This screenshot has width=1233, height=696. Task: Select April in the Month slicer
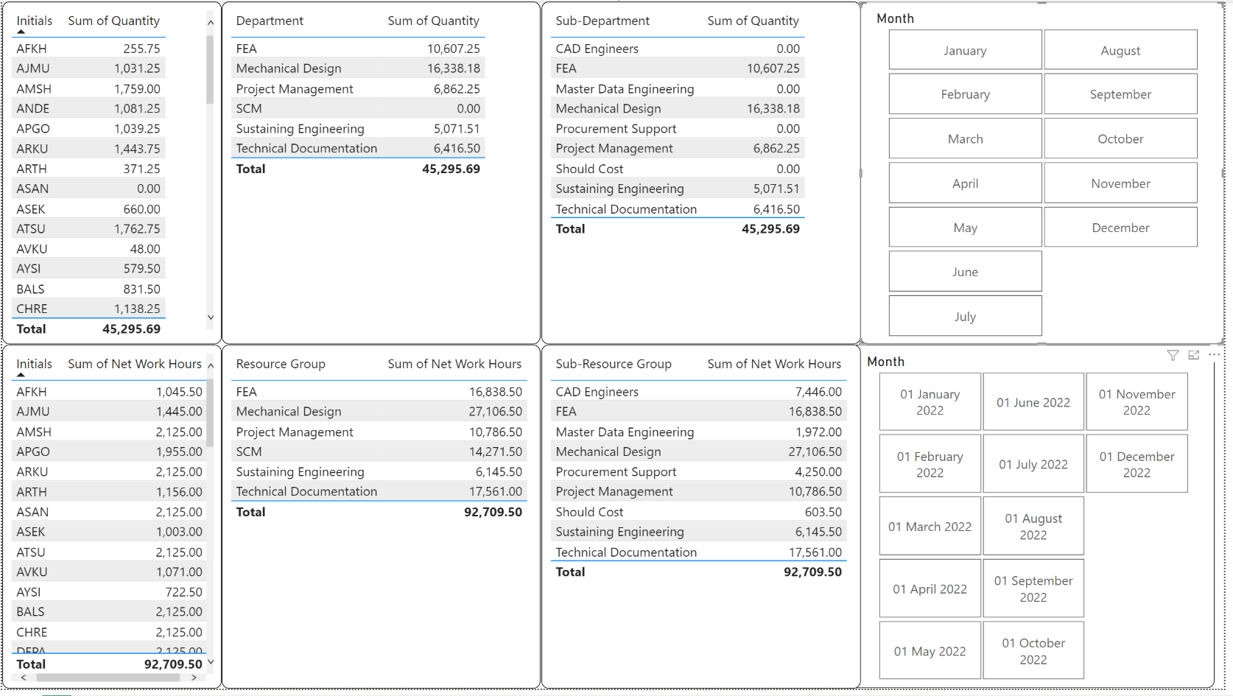pyautogui.click(x=965, y=183)
